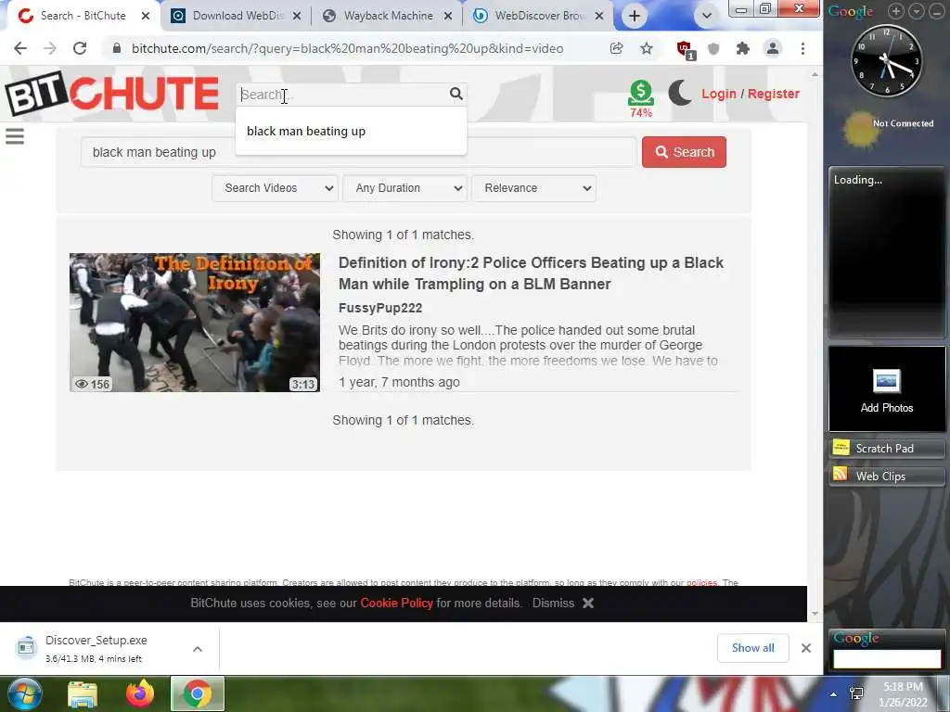Click the red Search button
The height and width of the screenshot is (712, 950).
[684, 152]
